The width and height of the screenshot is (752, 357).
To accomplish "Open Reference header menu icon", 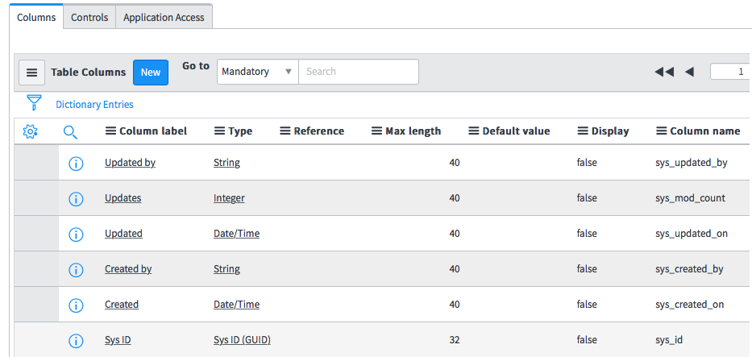I will (x=285, y=131).
